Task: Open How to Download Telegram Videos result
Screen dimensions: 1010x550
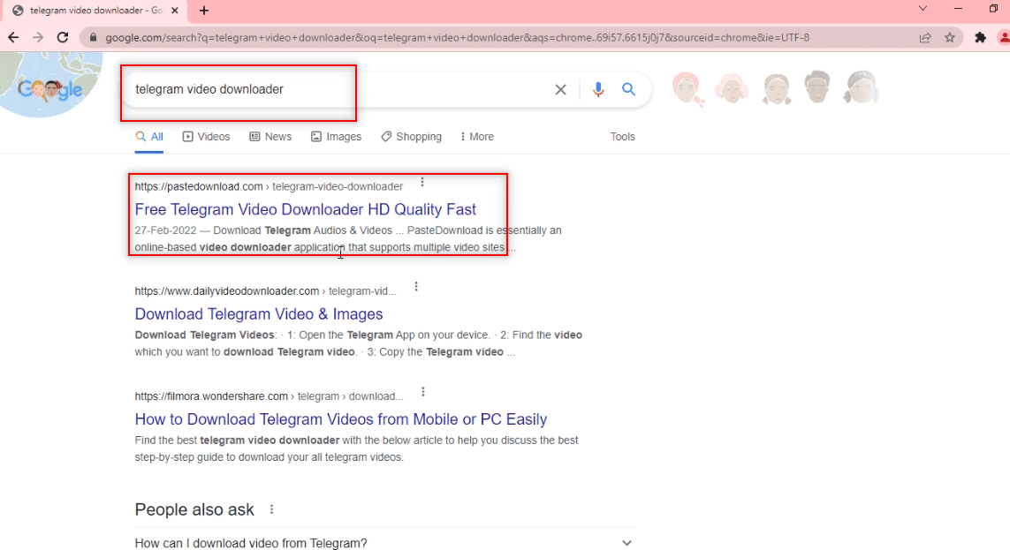Action: (341, 419)
